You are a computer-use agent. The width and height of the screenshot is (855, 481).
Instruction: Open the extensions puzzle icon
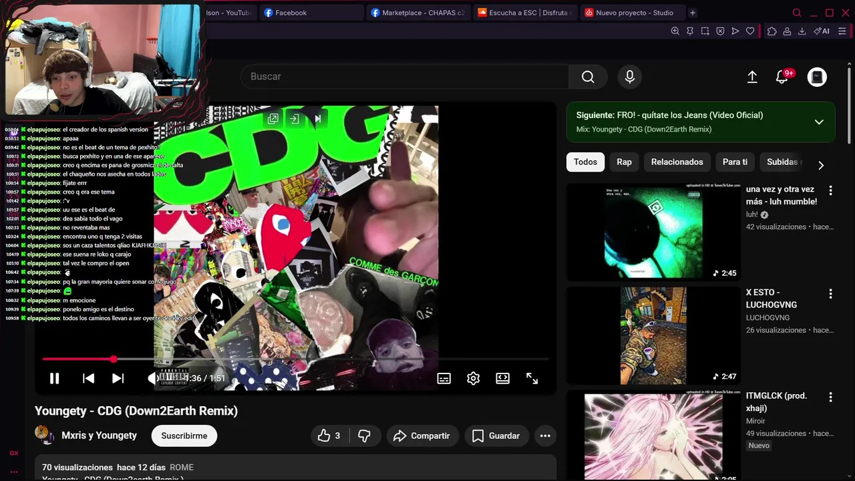(x=772, y=31)
